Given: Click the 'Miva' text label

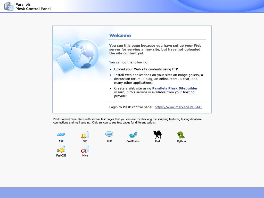Looking at the screenshot, I should coord(85,155).
